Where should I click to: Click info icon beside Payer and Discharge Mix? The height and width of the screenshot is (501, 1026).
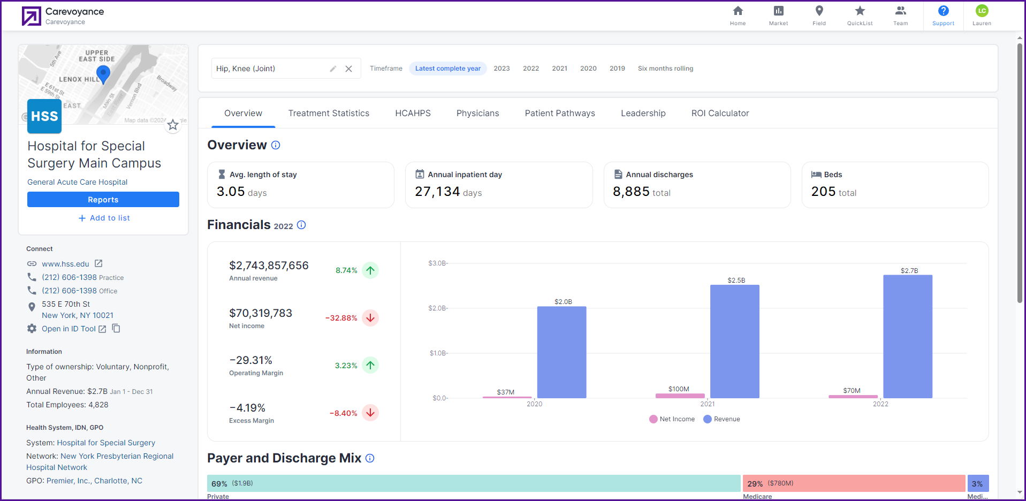coord(370,458)
